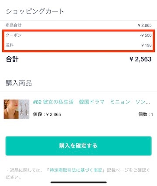Viewport: 157px width, 186px height.
Task: Tap the ¥ 198 shipping amount
Action: pyautogui.click(x=147, y=45)
